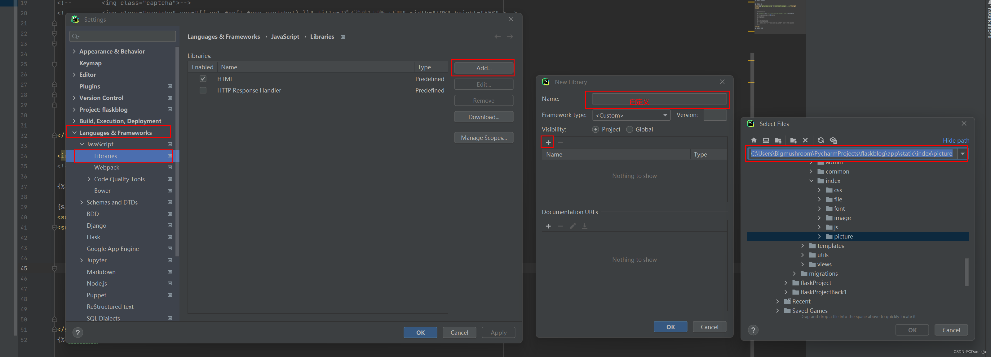The height and width of the screenshot is (357, 991).
Task: Click the Hide path link
Action: pos(956,140)
